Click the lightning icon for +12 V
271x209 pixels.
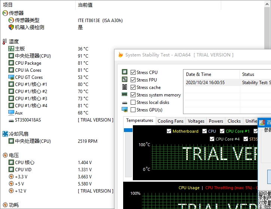[x=11, y=191]
